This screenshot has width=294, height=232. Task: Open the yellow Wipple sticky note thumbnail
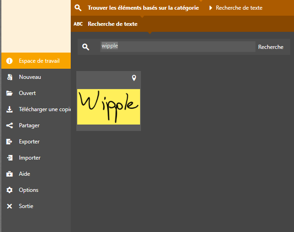109,107
